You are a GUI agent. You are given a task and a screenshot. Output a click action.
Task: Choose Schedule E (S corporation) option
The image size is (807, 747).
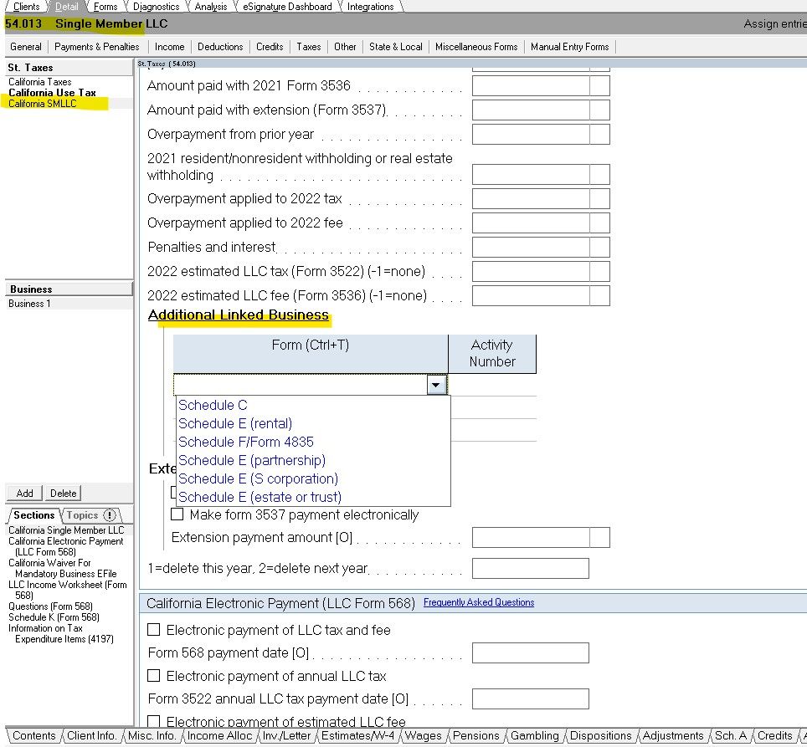coord(258,478)
